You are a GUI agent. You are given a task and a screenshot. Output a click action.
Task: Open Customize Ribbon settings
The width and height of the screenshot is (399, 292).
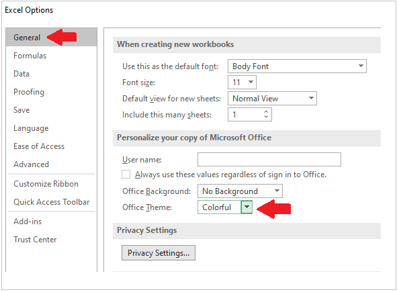pyautogui.click(x=46, y=184)
